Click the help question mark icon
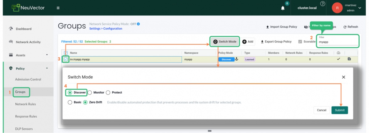 pyautogui.click(x=323, y=4)
